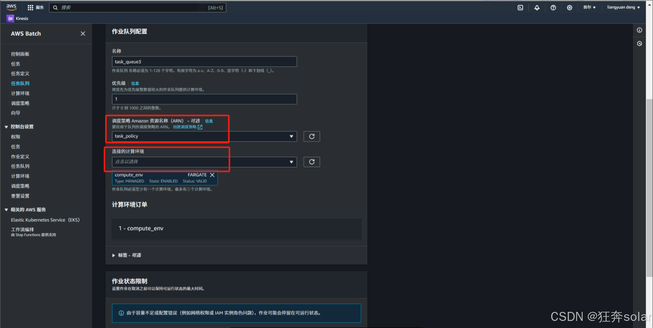
Task: Open the connected compute environment dropdown
Action: click(204, 162)
